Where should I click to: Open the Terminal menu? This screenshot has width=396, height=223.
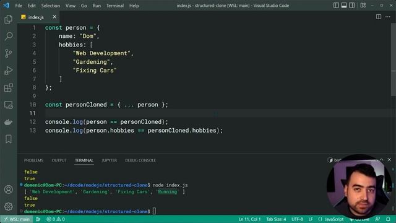coord(115,6)
